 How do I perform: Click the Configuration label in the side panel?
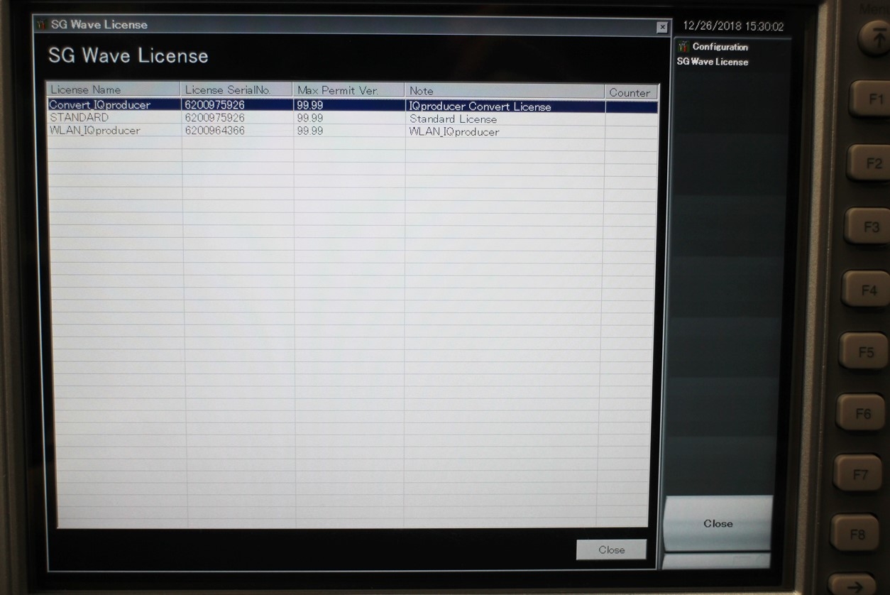(720, 47)
